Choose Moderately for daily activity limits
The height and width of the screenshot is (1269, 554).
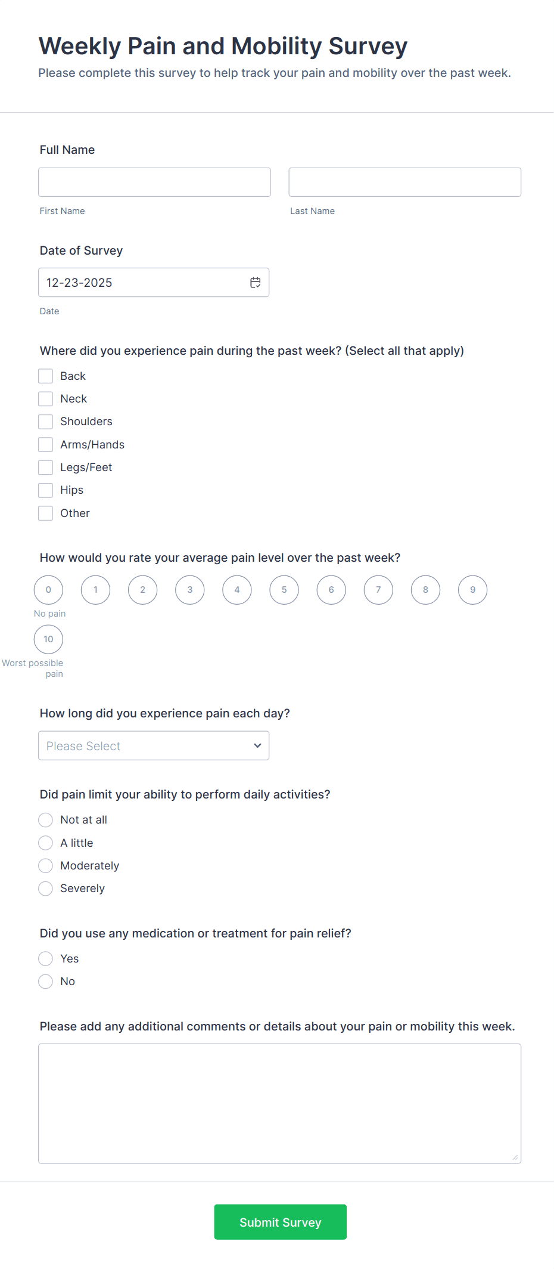click(x=46, y=866)
